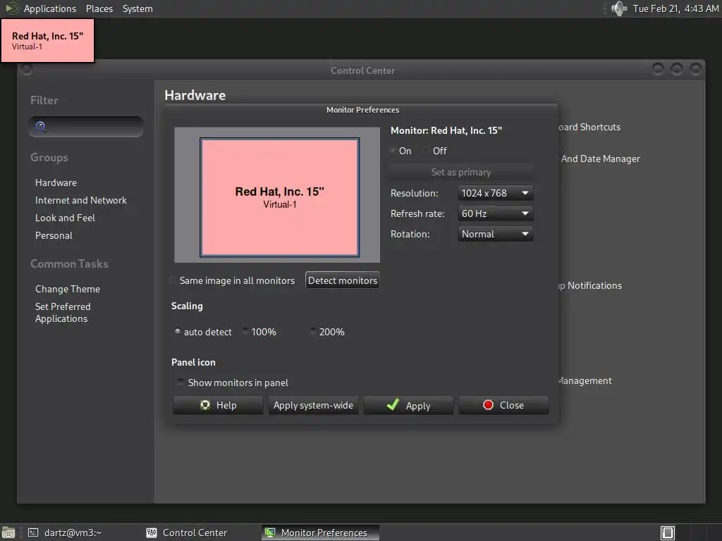The width and height of the screenshot is (722, 541).
Task: Click the volume speaker icon in the top panel
Action: click(x=619, y=8)
